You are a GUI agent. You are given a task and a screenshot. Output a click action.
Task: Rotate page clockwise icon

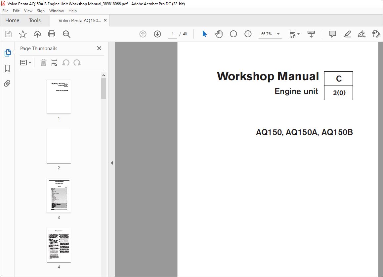[77, 63]
